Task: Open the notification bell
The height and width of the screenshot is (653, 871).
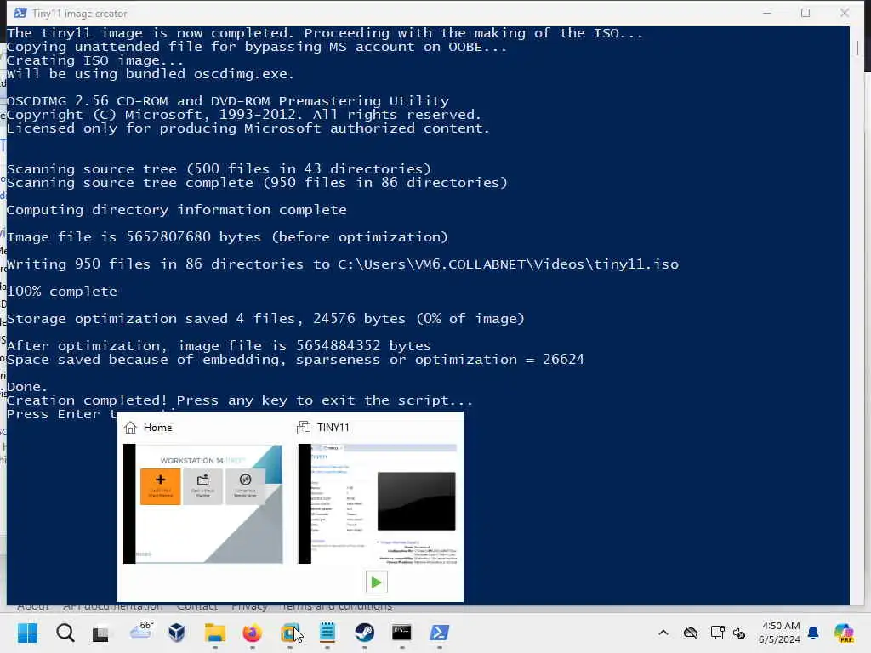Action: coord(813,633)
